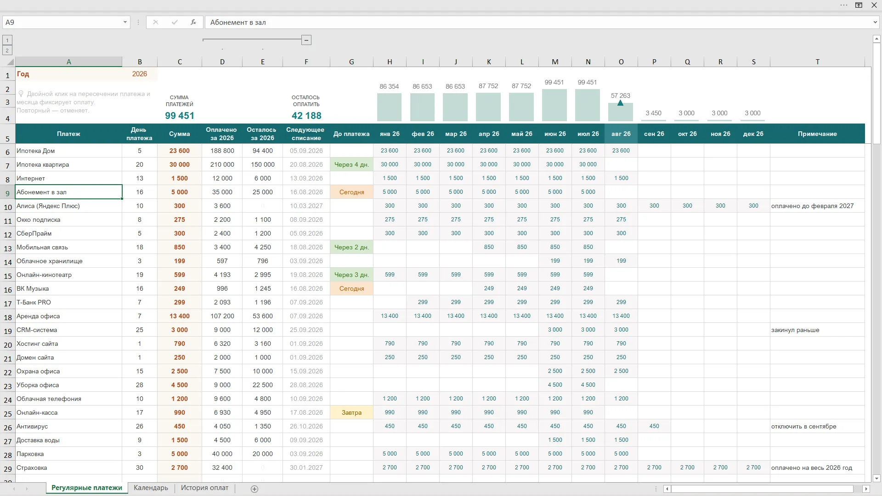The height and width of the screenshot is (496, 882).
Task: Show outline level 1
Action: 7,40
